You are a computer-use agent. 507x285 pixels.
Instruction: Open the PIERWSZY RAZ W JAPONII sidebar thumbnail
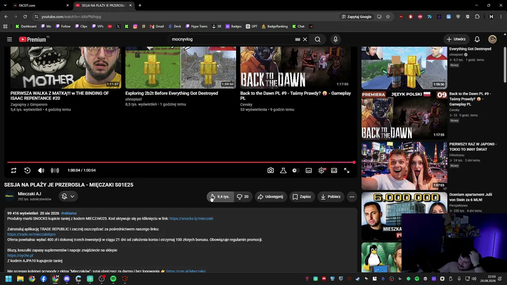click(x=404, y=166)
